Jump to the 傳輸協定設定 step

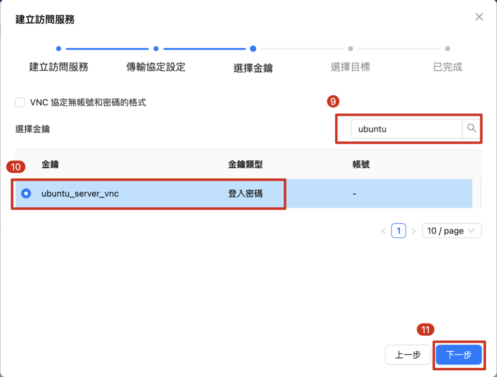(x=156, y=67)
